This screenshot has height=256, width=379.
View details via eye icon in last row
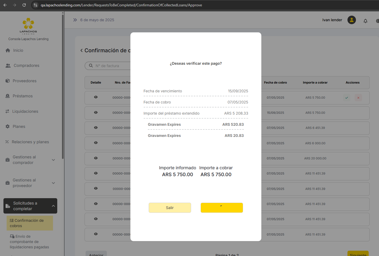click(96, 234)
